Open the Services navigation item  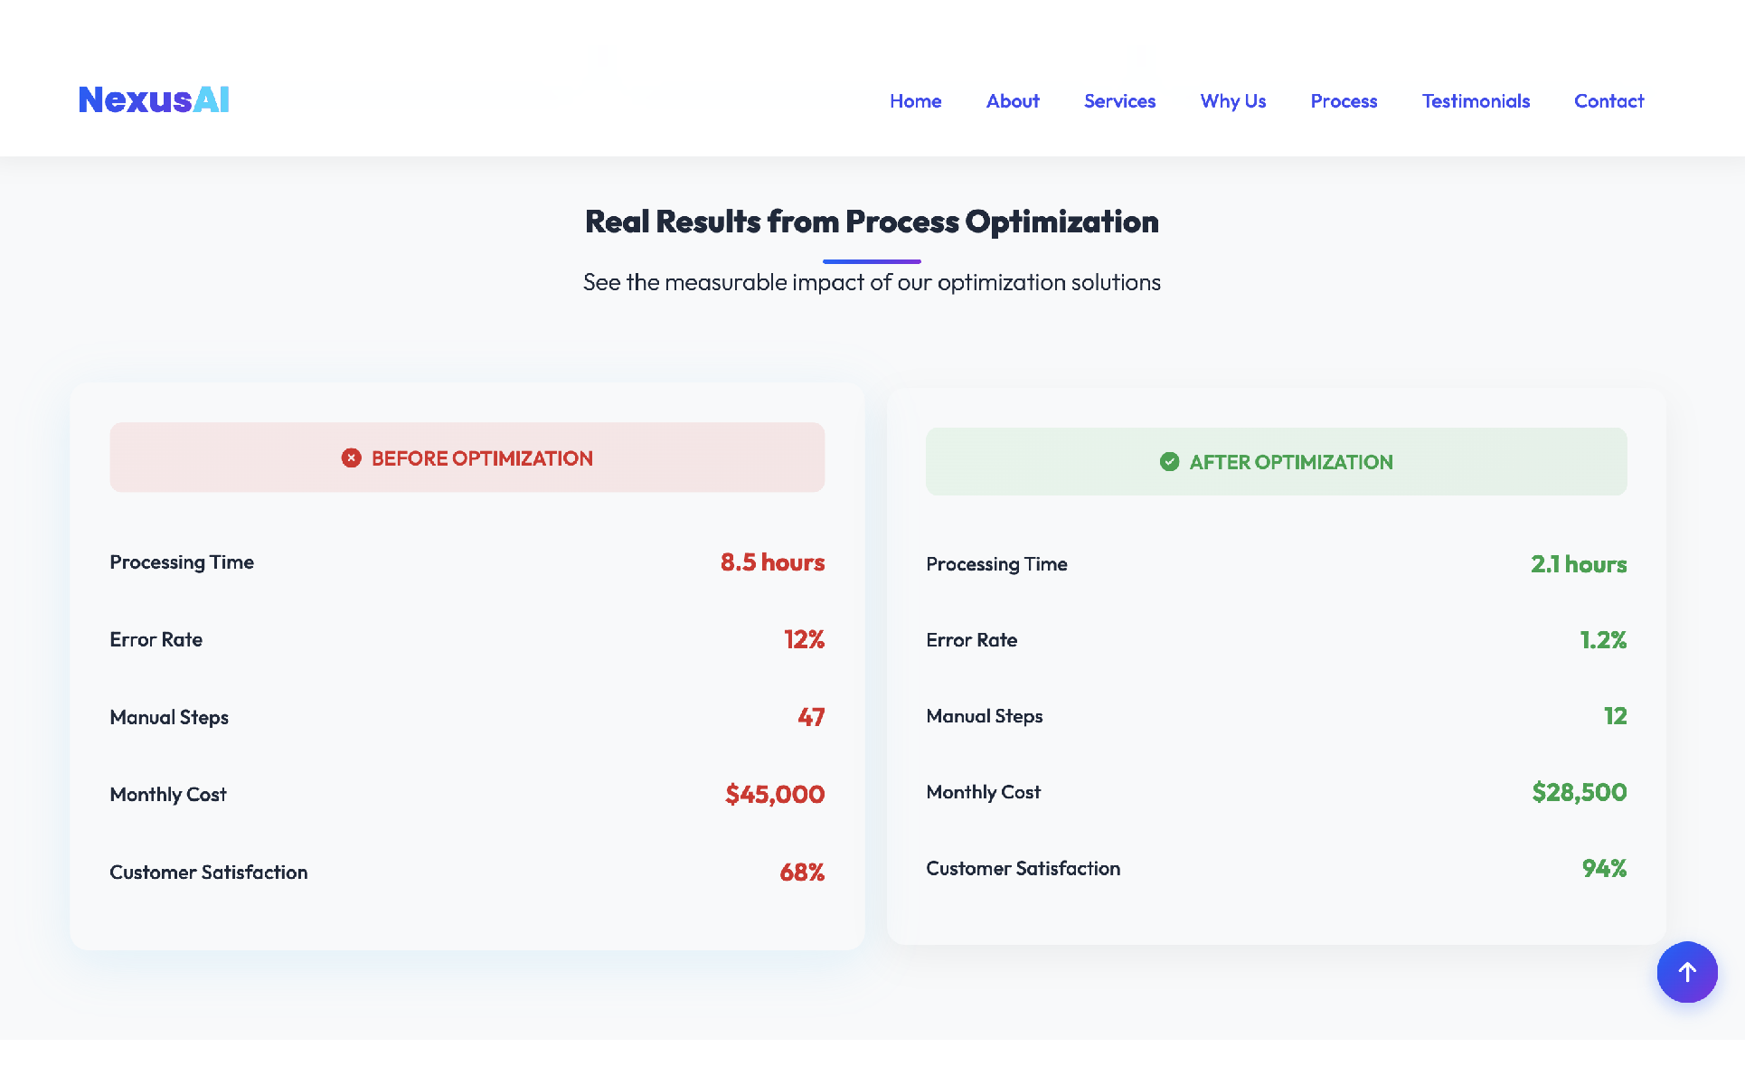[x=1119, y=101]
